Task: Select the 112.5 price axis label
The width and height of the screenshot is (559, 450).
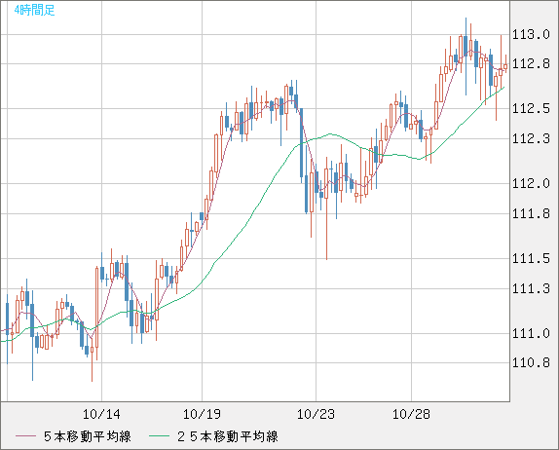Action: pyautogui.click(x=531, y=108)
